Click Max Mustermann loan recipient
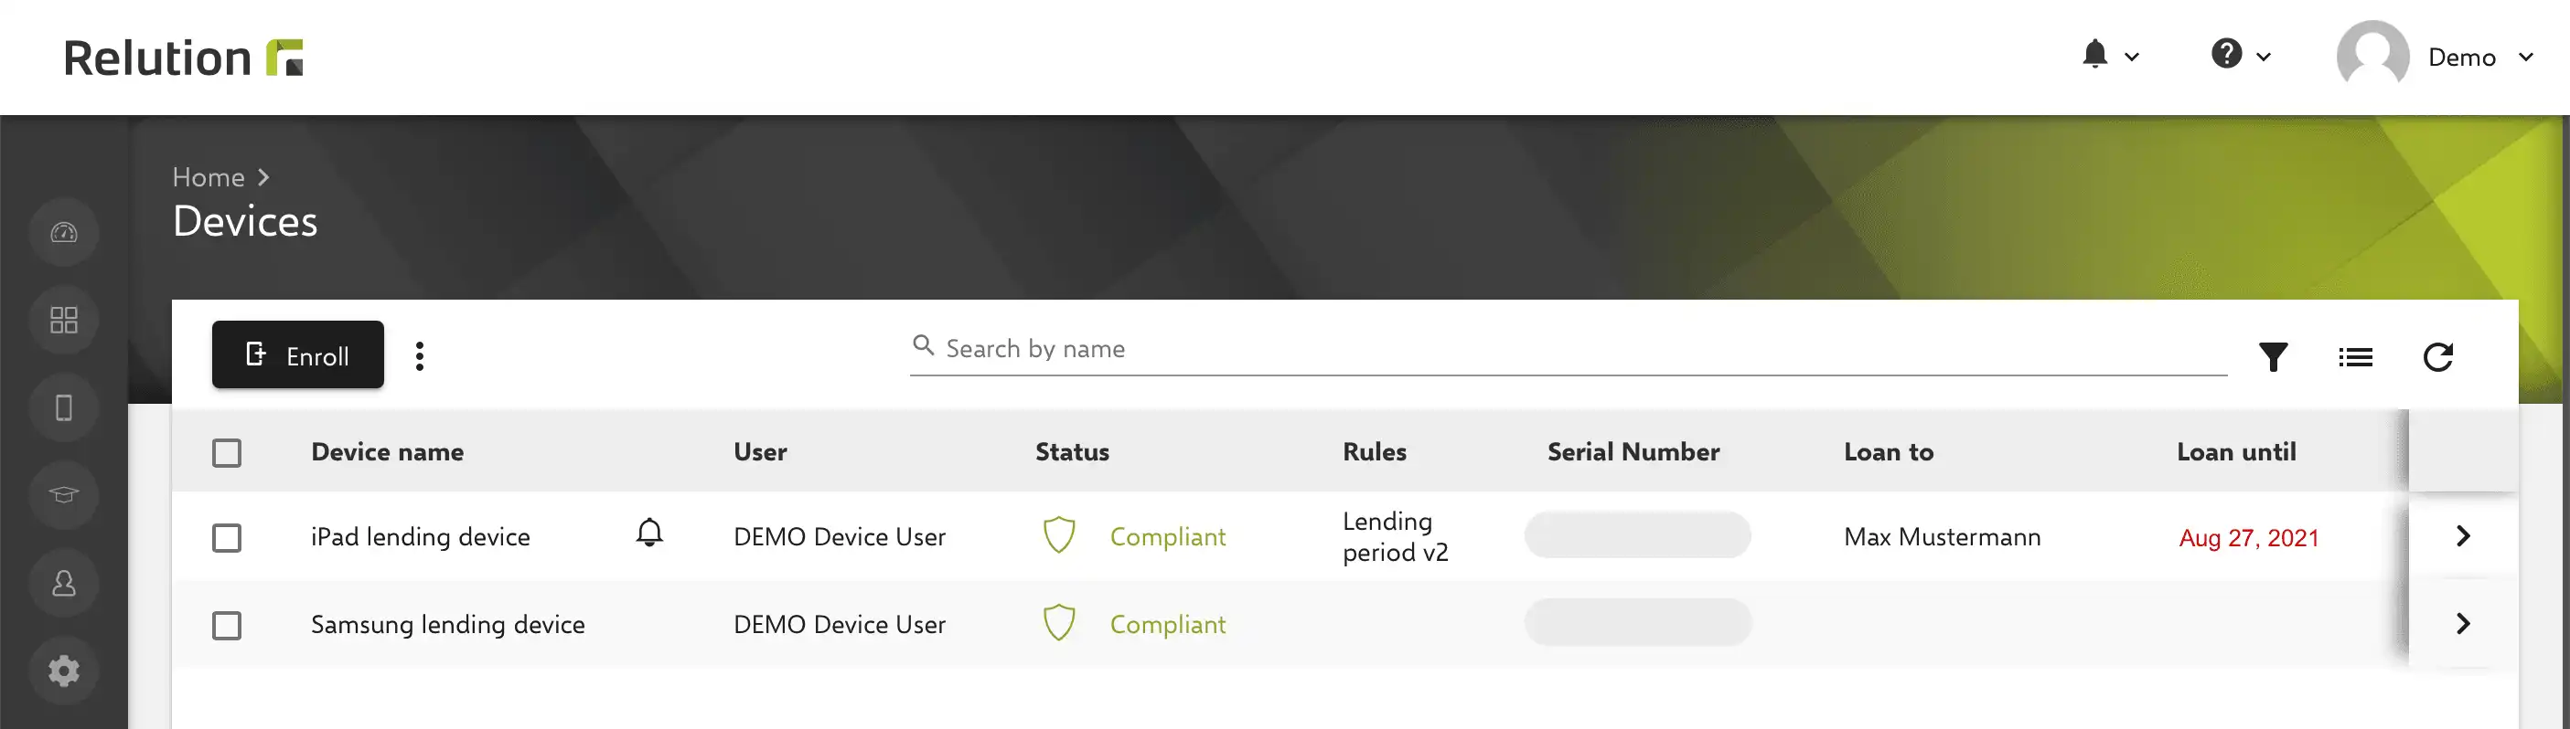Image resolution: width=2570 pixels, height=729 pixels. pos(1943,537)
